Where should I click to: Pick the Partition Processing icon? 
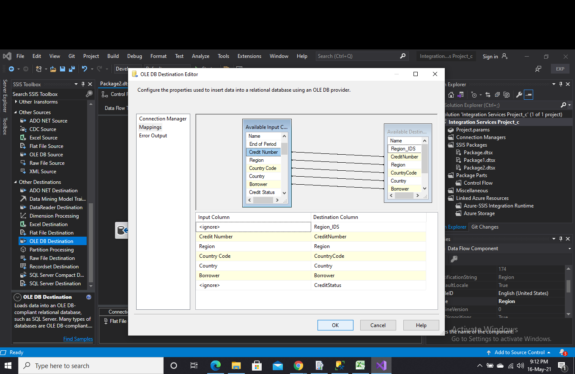pyautogui.click(x=23, y=250)
